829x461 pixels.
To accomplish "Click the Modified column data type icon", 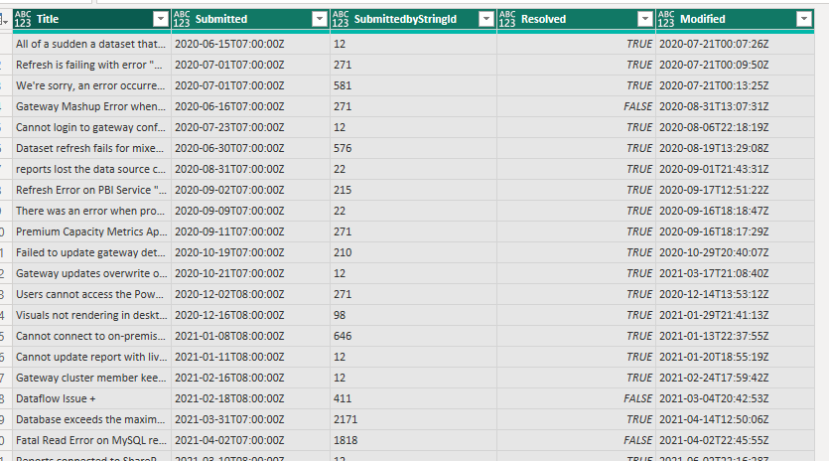I will 666,19.
